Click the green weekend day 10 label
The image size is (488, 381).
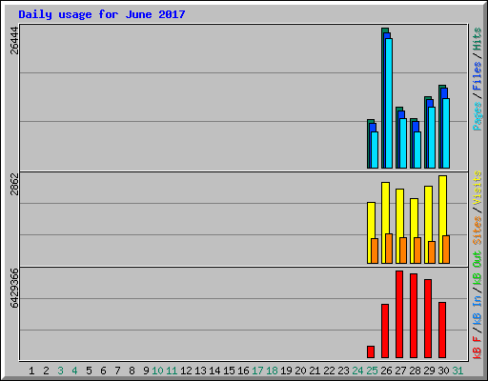tap(157, 371)
